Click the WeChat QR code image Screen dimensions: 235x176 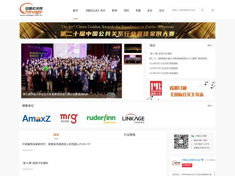[x=181, y=141]
